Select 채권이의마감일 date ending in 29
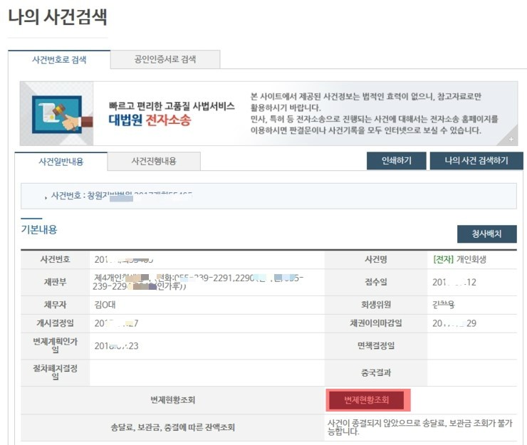 tap(454, 323)
